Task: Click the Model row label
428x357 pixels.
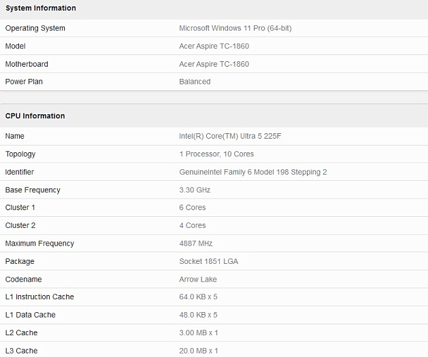Action: click(15, 46)
